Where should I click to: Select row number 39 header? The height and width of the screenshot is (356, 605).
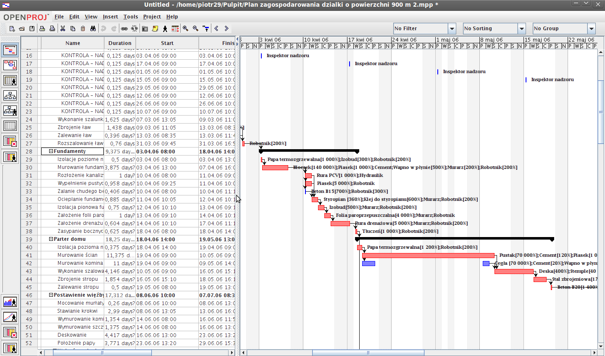pyautogui.click(x=29, y=239)
